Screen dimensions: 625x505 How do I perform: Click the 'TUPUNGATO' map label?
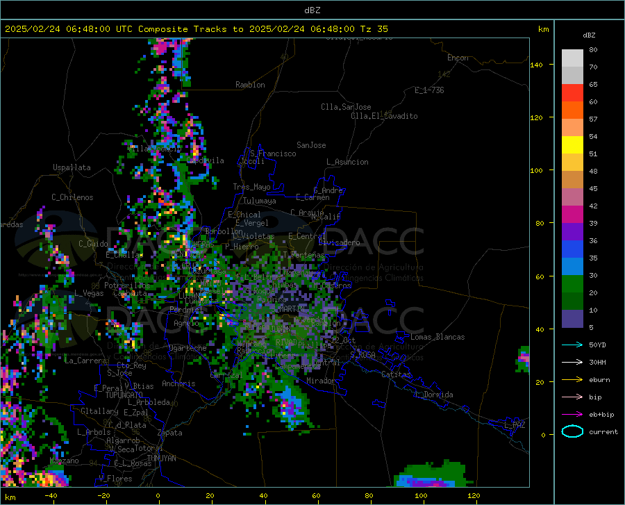pyautogui.click(x=124, y=395)
